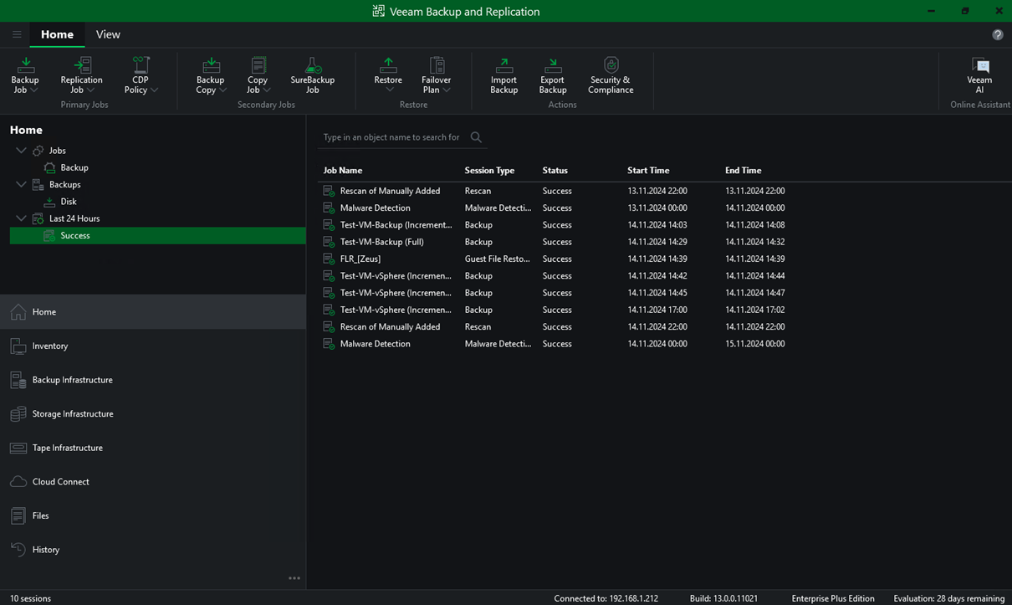Viewport: 1012px width, 605px height.
Task: Open the Failover Plan button
Action: [x=436, y=75]
